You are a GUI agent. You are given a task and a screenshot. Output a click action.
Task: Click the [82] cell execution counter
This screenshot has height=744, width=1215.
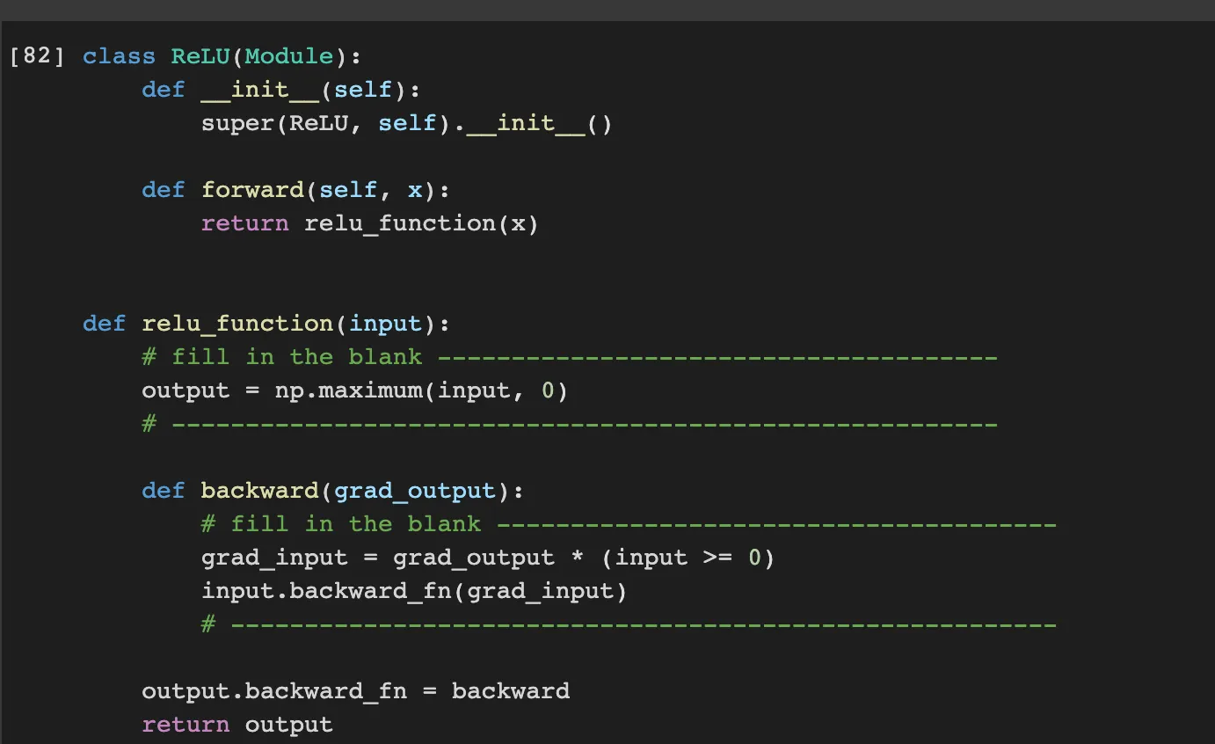tap(37, 57)
